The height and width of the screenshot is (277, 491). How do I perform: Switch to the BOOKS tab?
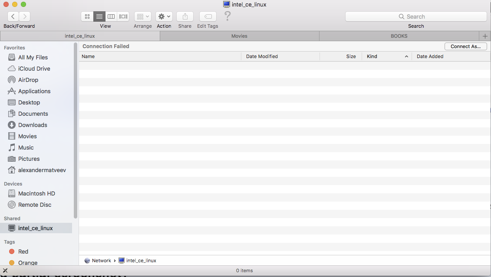tap(399, 36)
